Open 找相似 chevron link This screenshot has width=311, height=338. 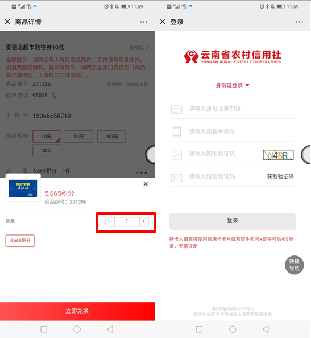(x=139, y=47)
